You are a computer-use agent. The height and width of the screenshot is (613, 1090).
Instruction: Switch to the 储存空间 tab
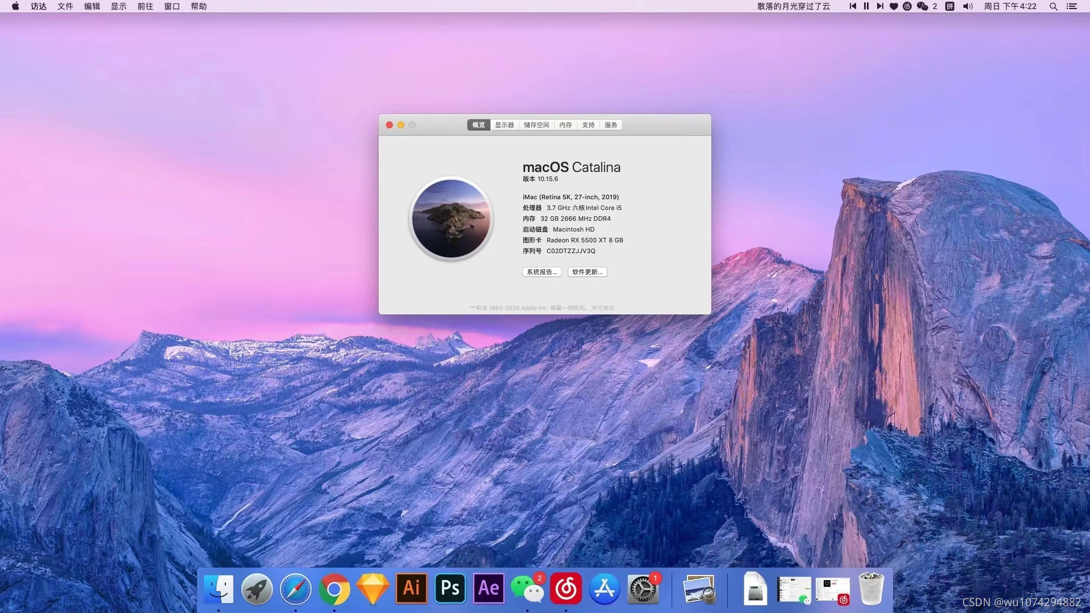click(x=536, y=125)
